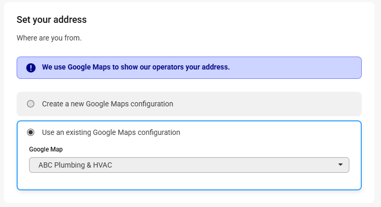Click the 'Create a new Google Maps configuration' label

tap(107, 104)
